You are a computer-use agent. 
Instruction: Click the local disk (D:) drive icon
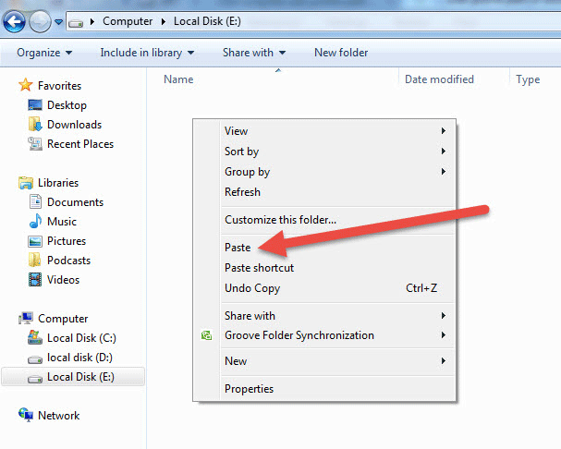[35, 358]
